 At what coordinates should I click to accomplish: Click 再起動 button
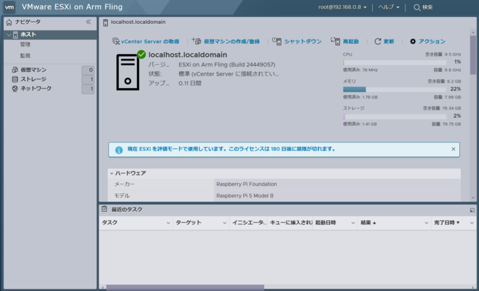click(x=345, y=41)
